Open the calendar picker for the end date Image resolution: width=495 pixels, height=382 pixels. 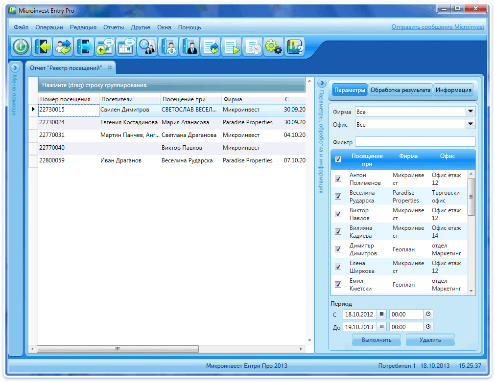(x=382, y=326)
